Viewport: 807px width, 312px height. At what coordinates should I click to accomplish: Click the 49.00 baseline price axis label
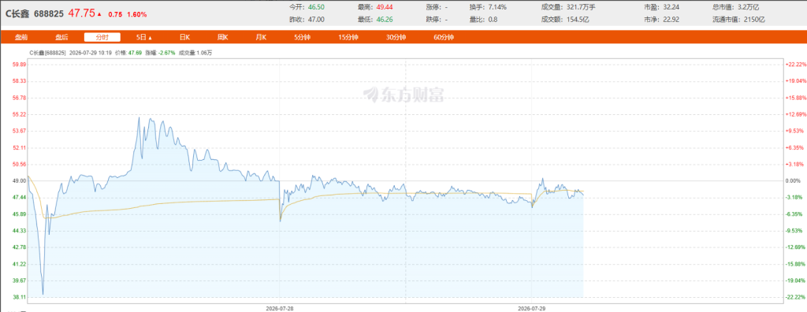point(19,180)
